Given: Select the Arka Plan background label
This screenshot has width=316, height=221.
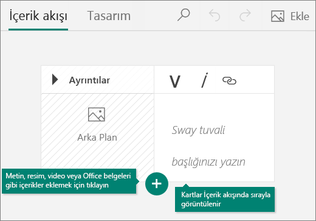Looking at the screenshot, I should pyautogui.click(x=97, y=138).
